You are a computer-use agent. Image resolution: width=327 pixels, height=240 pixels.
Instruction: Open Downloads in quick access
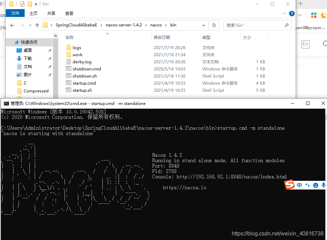tap(27, 59)
